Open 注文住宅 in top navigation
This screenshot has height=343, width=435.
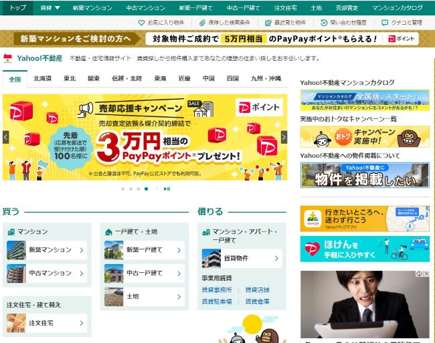click(286, 8)
